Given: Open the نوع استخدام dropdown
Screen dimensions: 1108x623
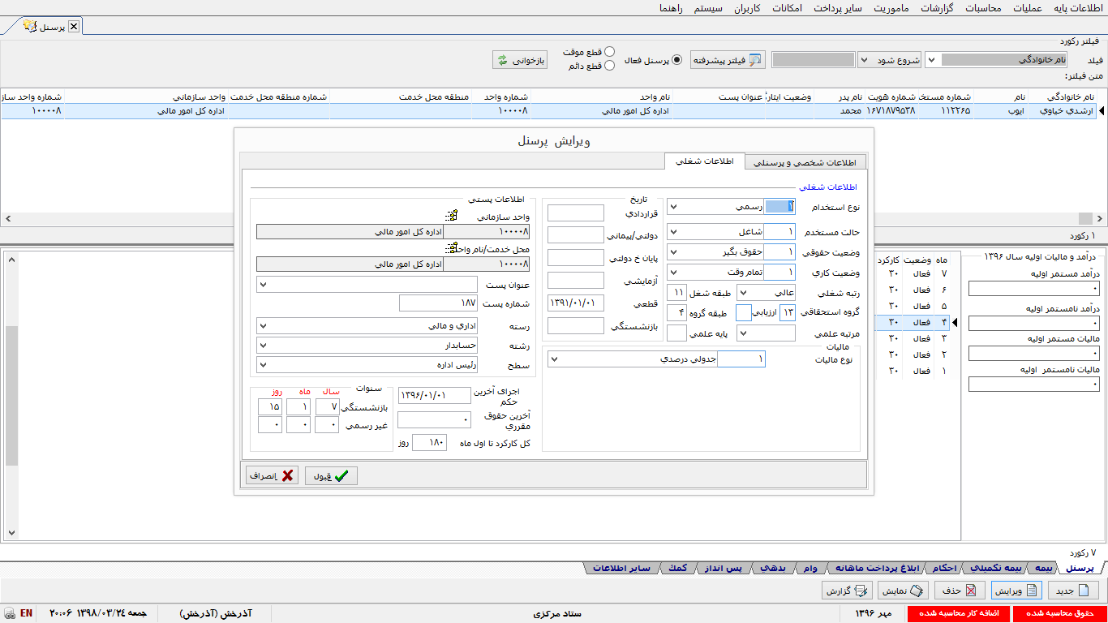Looking at the screenshot, I should pyautogui.click(x=674, y=207).
